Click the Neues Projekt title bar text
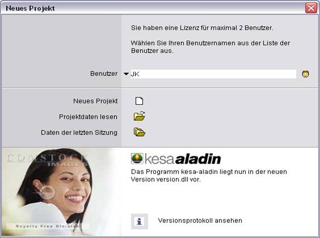Image resolution: width=320 pixels, height=238 pixels. point(30,8)
